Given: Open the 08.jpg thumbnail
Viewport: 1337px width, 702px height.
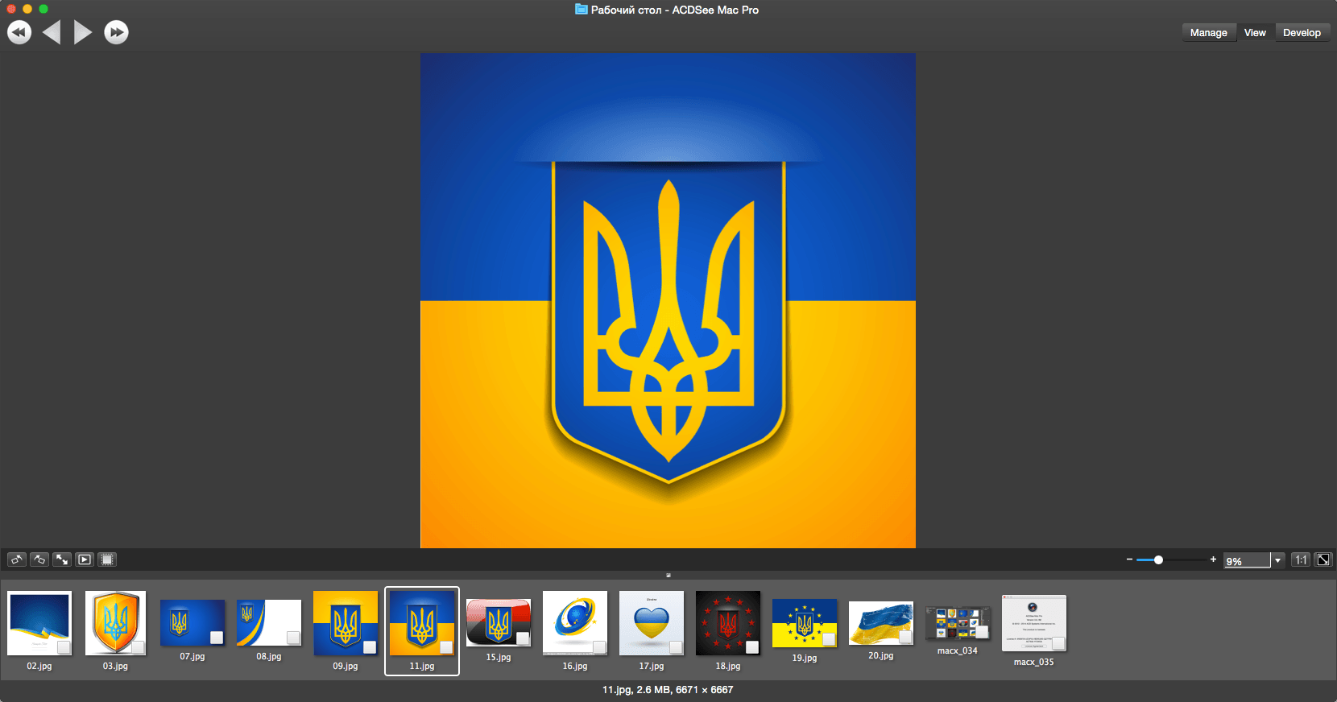Looking at the screenshot, I should [x=269, y=623].
